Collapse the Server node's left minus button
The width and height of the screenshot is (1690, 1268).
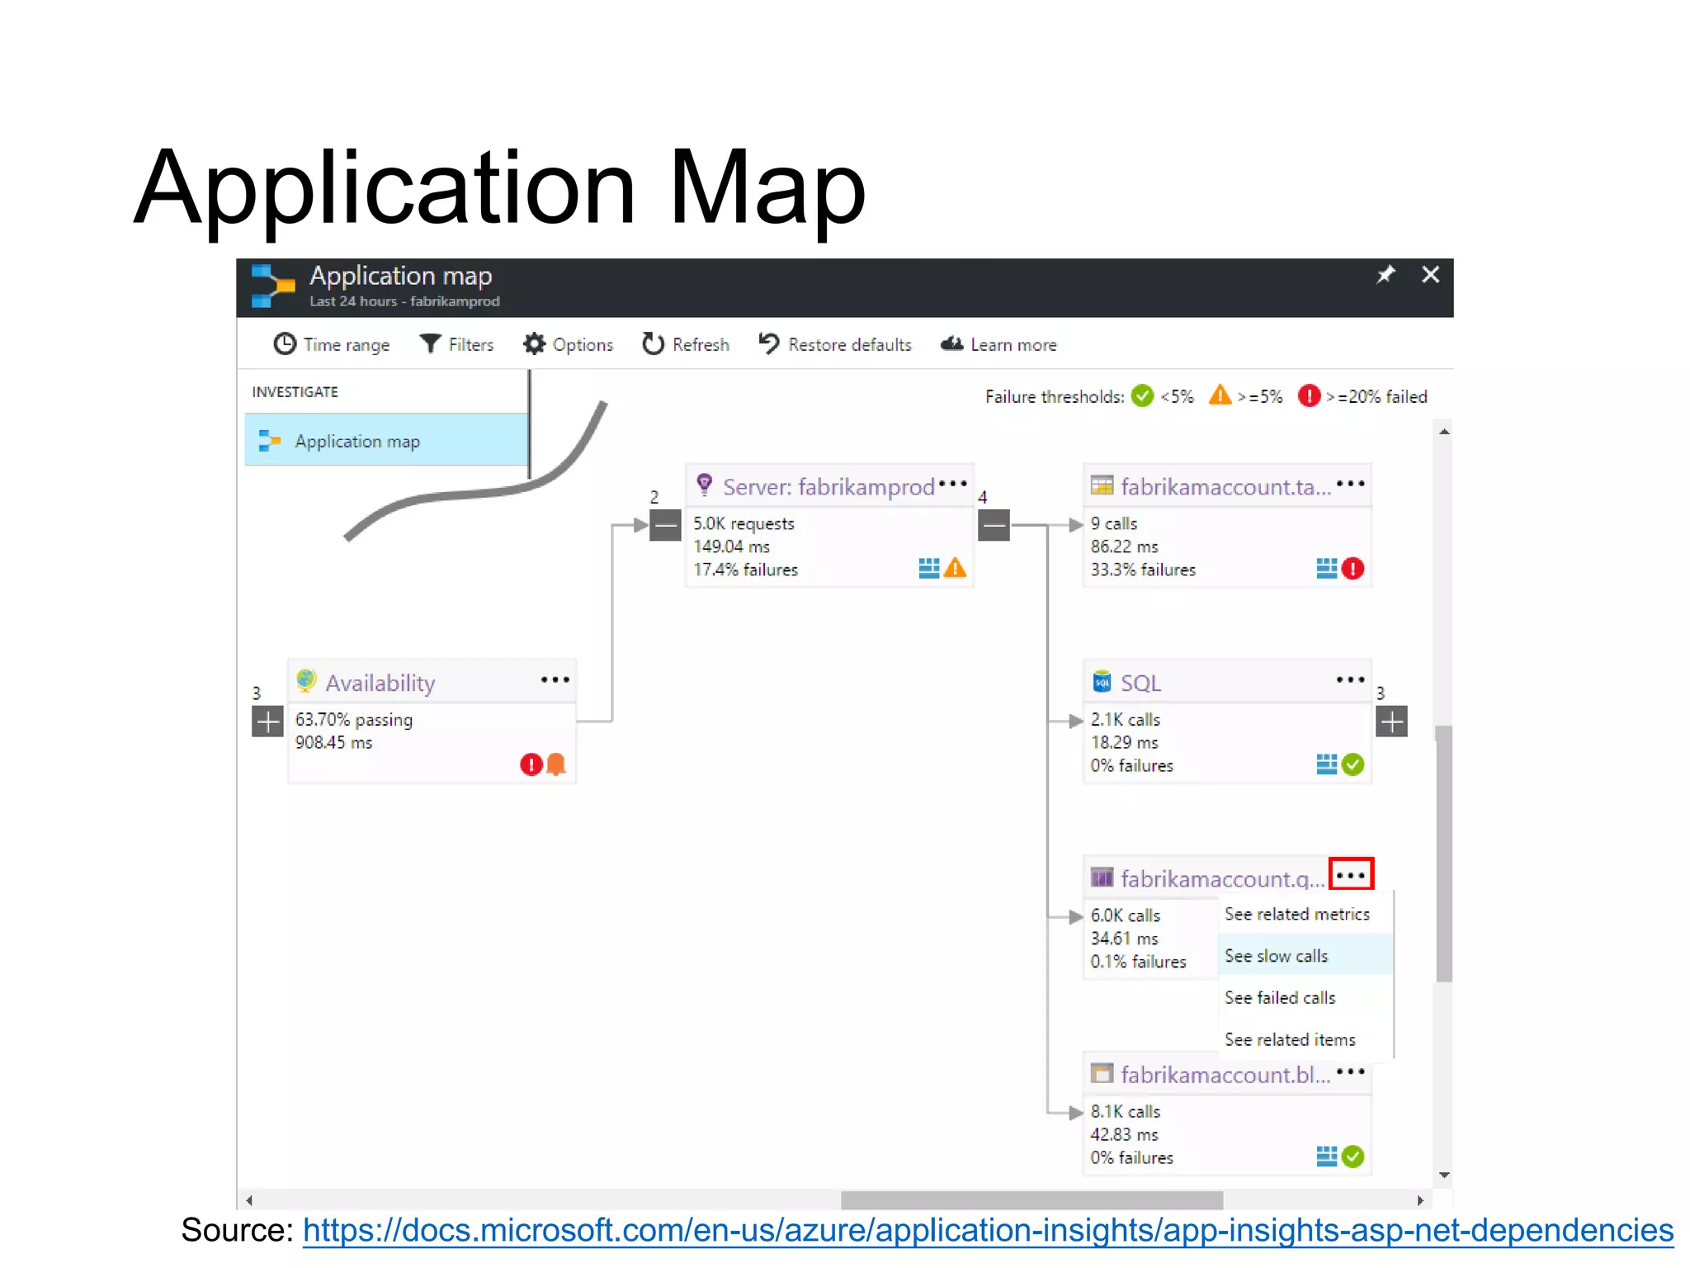(665, 525)
